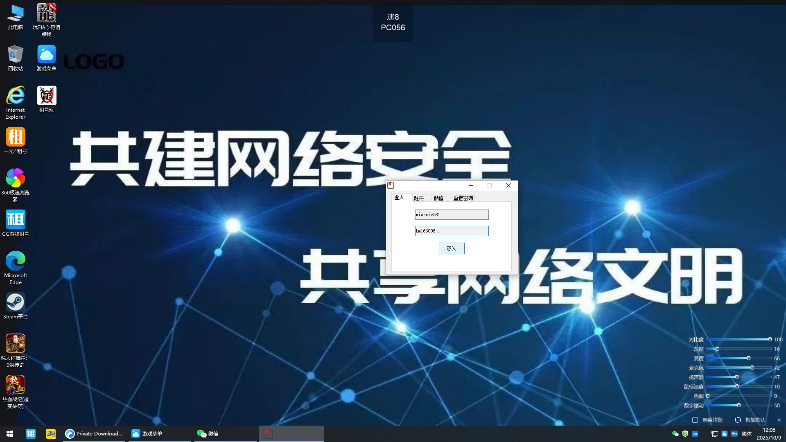Open the 重置密碼 tab

pos(463,198)
